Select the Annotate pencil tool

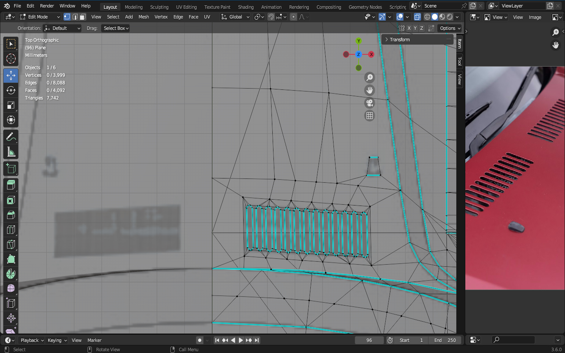11,137
